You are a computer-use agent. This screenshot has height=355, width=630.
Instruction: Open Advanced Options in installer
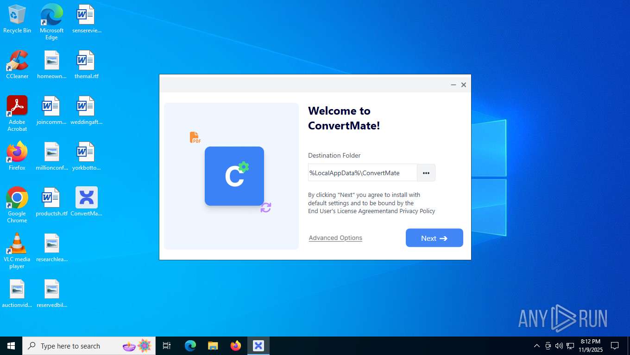[335, 238]
